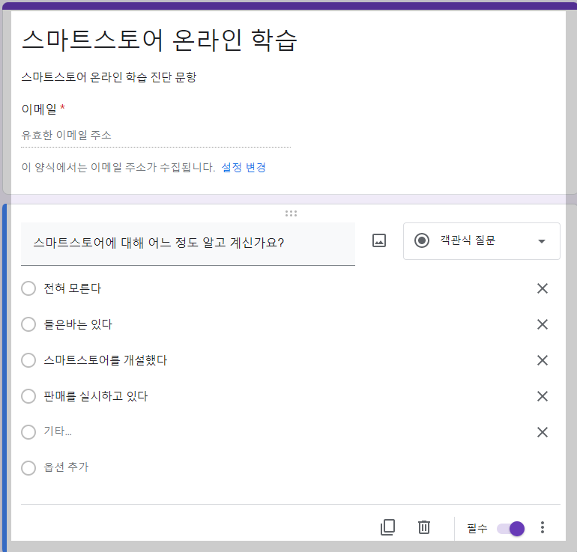Image resolution: width=577 pixels, height=552 pixels.
Task: Click the '이메일' field label
Action: [39, 109]
